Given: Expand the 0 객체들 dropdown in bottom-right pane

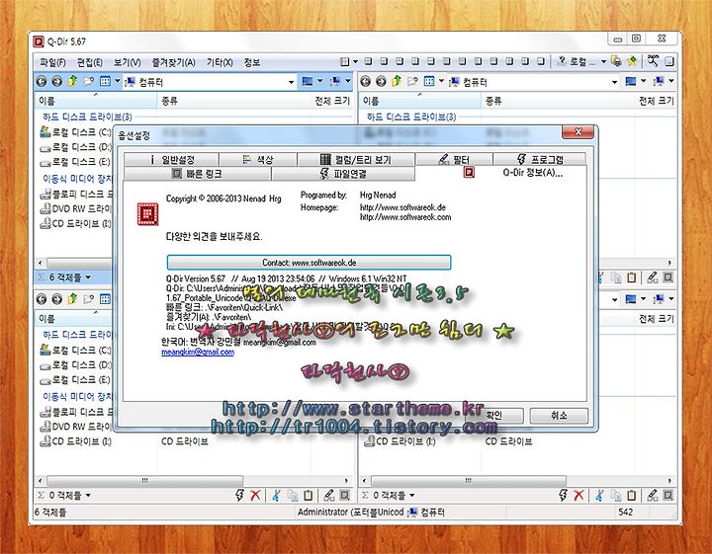Looking at the screenshot, I should [412, 496].
